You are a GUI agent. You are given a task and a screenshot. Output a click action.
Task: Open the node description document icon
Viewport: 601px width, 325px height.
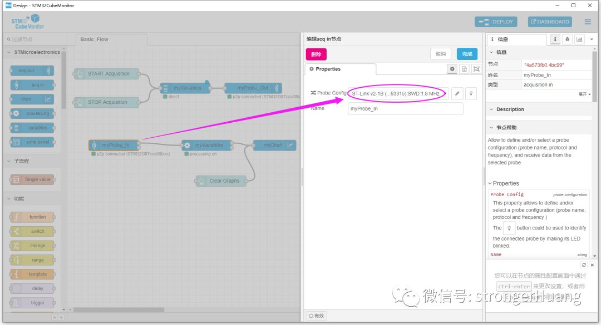pos(464,69)
